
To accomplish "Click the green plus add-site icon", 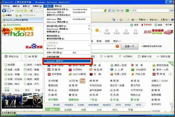I will pos(170,74).
